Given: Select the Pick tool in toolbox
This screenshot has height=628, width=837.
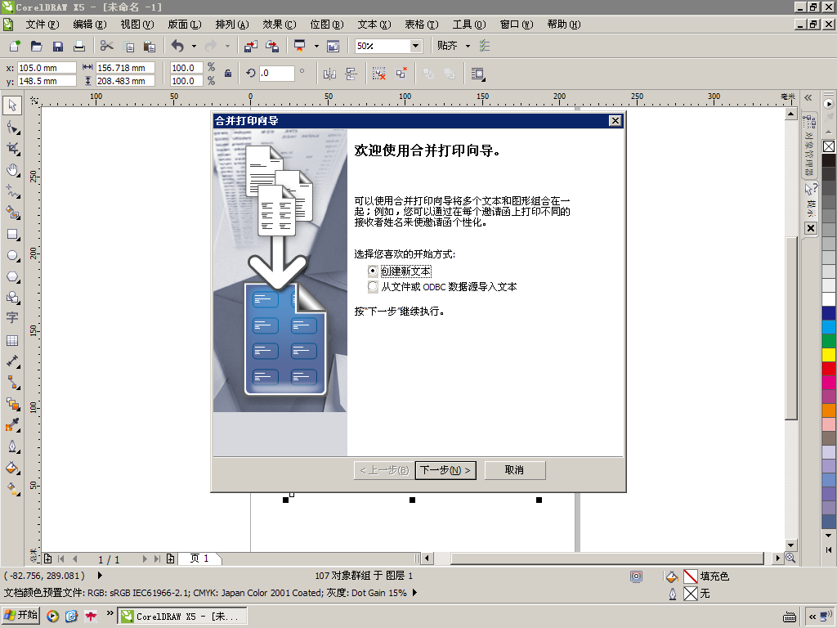Looking at the screenshot, I should (x=12, y=105).
